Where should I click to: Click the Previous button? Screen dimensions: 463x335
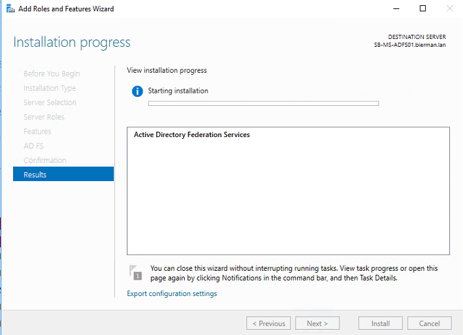pos(269,323)
